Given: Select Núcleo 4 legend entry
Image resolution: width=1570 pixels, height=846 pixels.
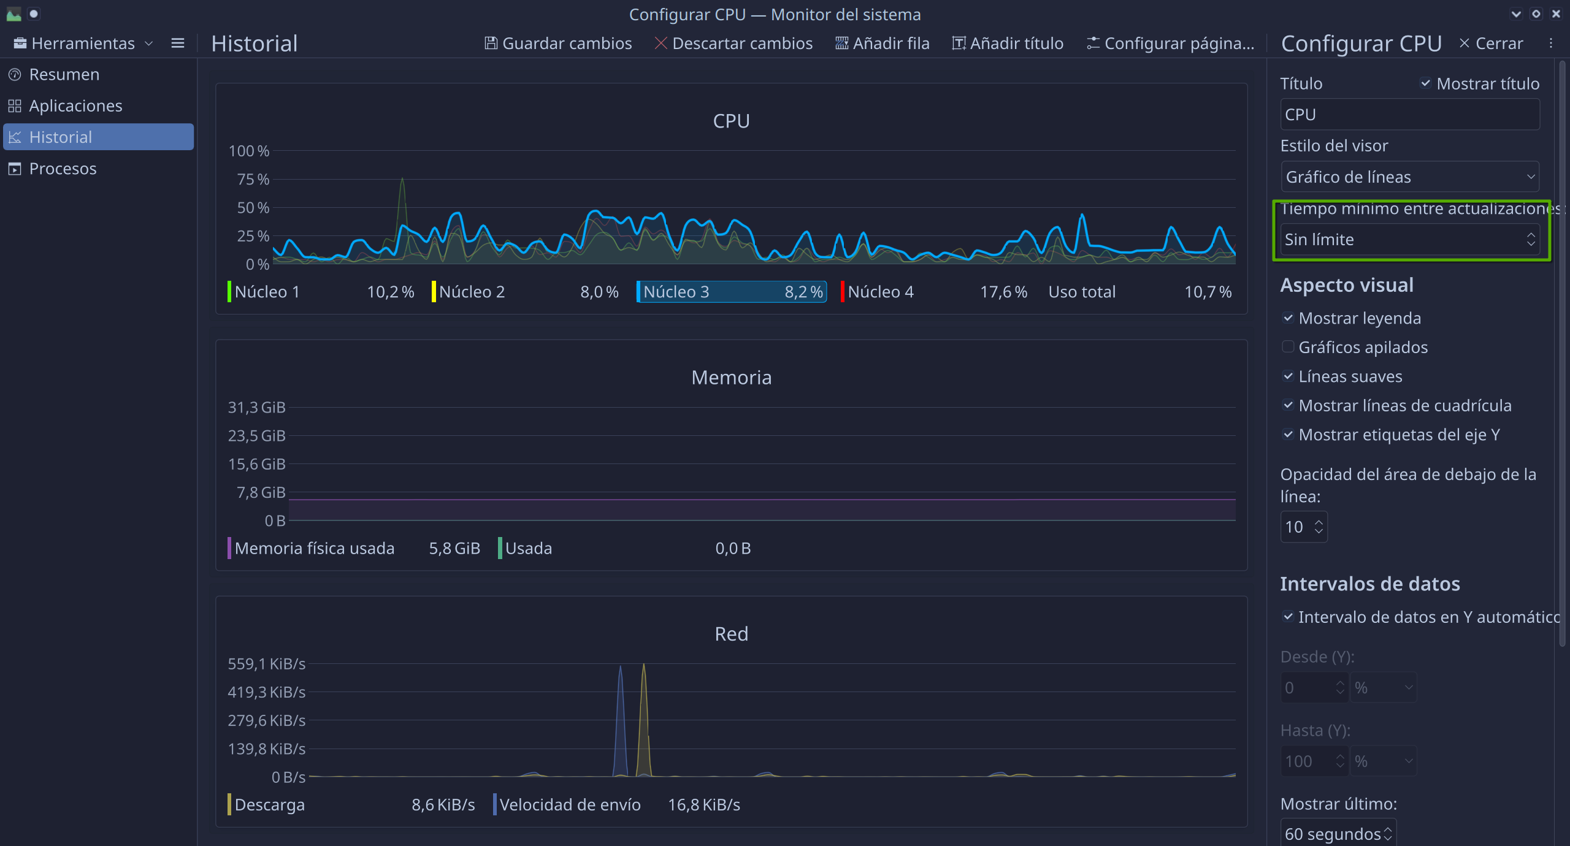Looking at the screenshot, I should (881, 292).
